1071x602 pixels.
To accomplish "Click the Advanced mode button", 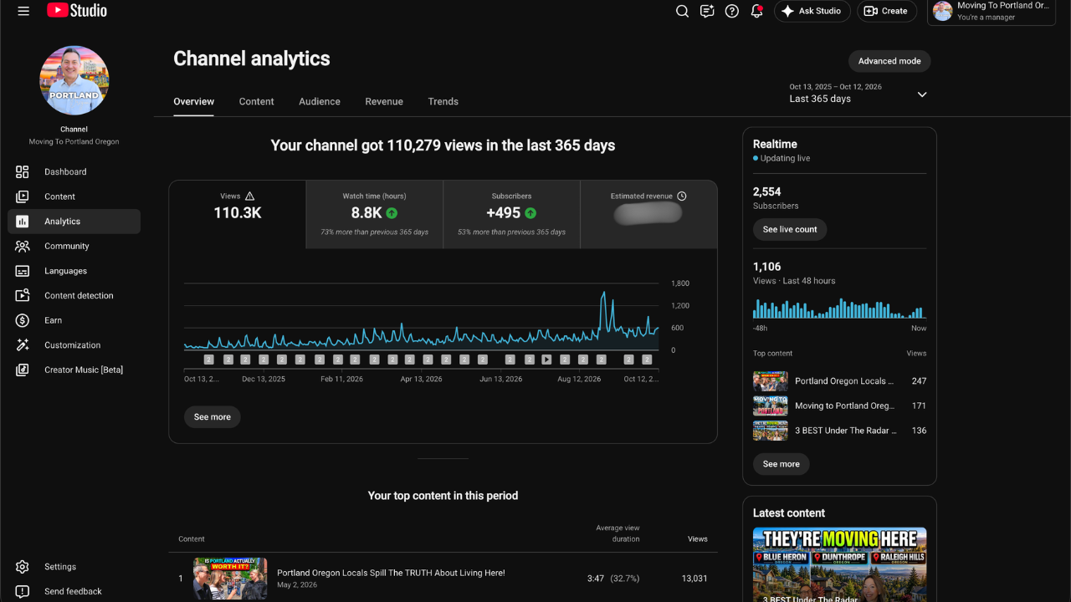I will point(889,61).
